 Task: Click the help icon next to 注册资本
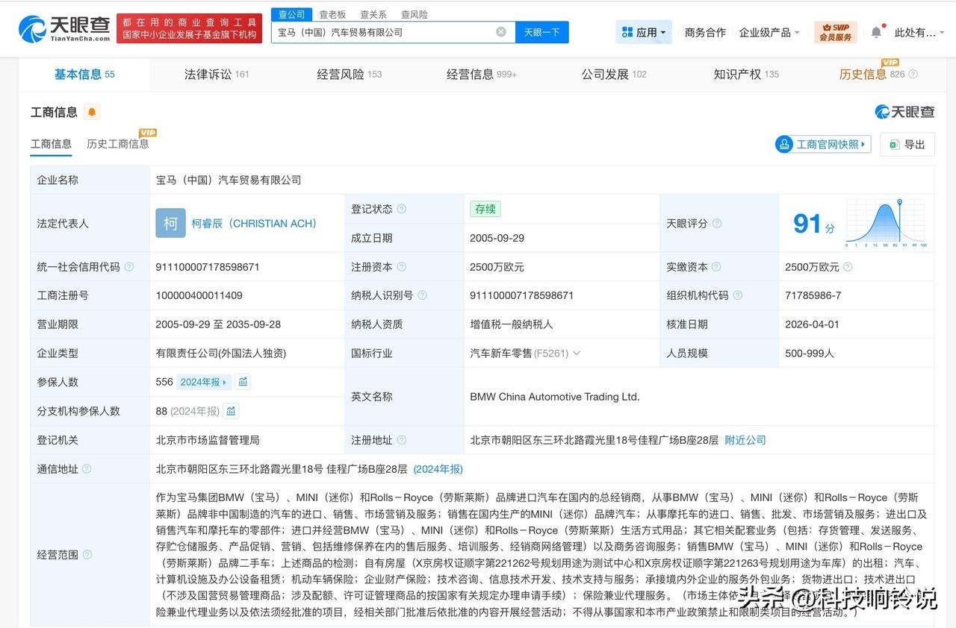coord(402,266)
